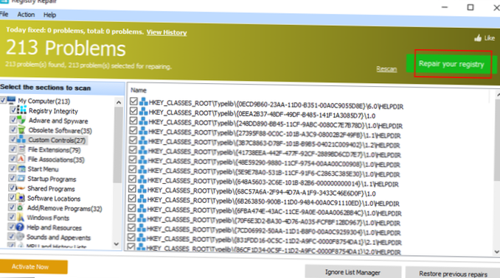The height and width of the screenshot is (278, 500).
Task: Select the {6FBA474E-43AC registry entry text
Action: 274,212
